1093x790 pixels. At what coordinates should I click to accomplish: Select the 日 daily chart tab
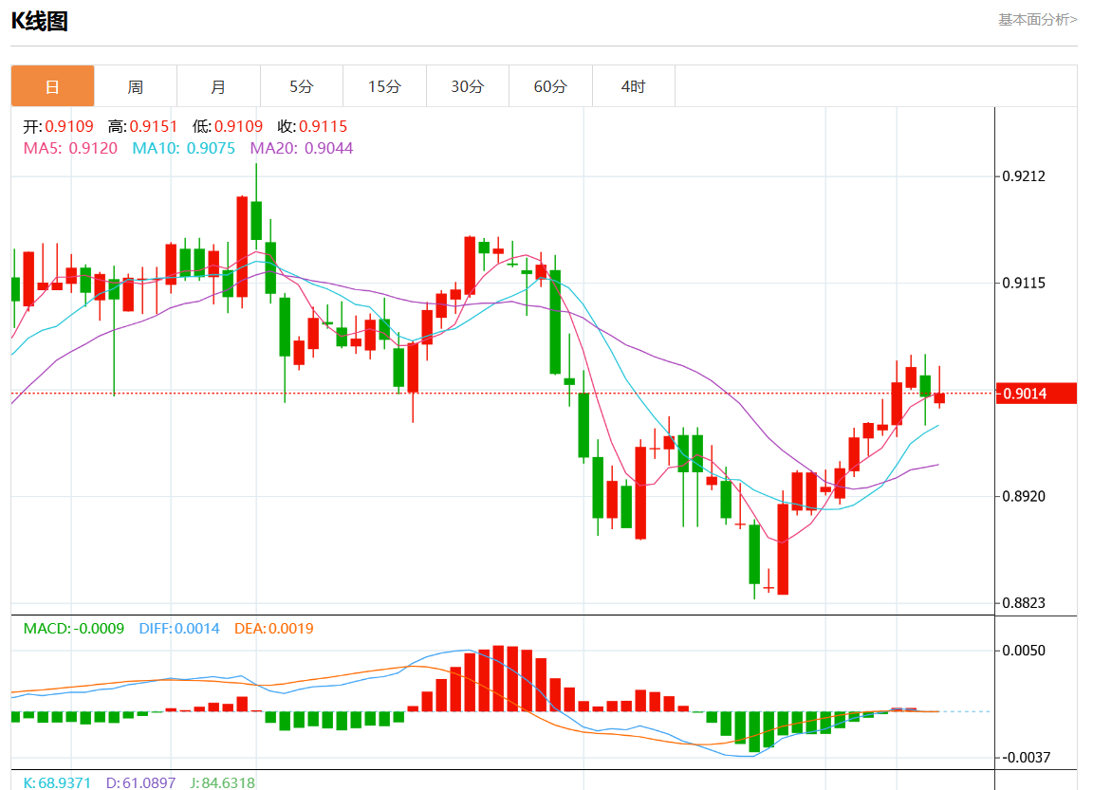52,86
